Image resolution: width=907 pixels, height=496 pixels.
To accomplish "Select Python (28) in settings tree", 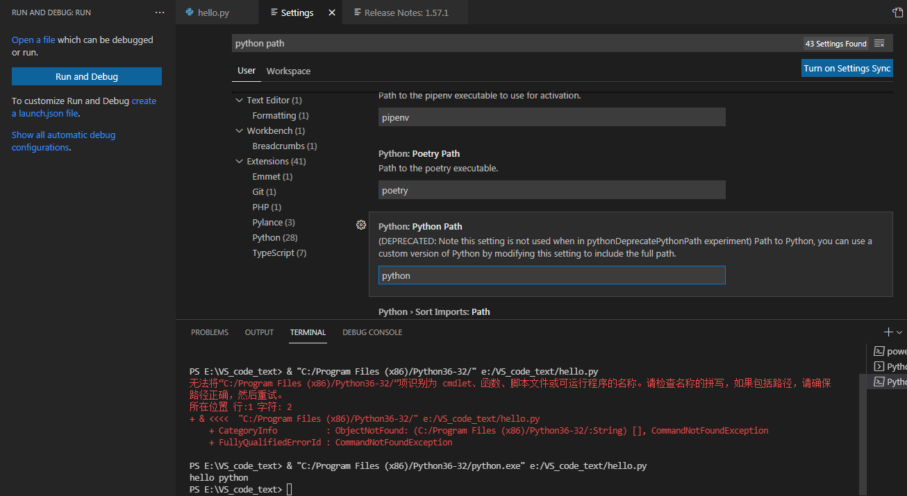I will click(275, 238).
